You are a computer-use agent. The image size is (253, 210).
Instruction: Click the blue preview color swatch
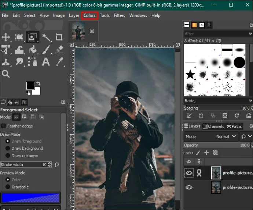[30, 198]
